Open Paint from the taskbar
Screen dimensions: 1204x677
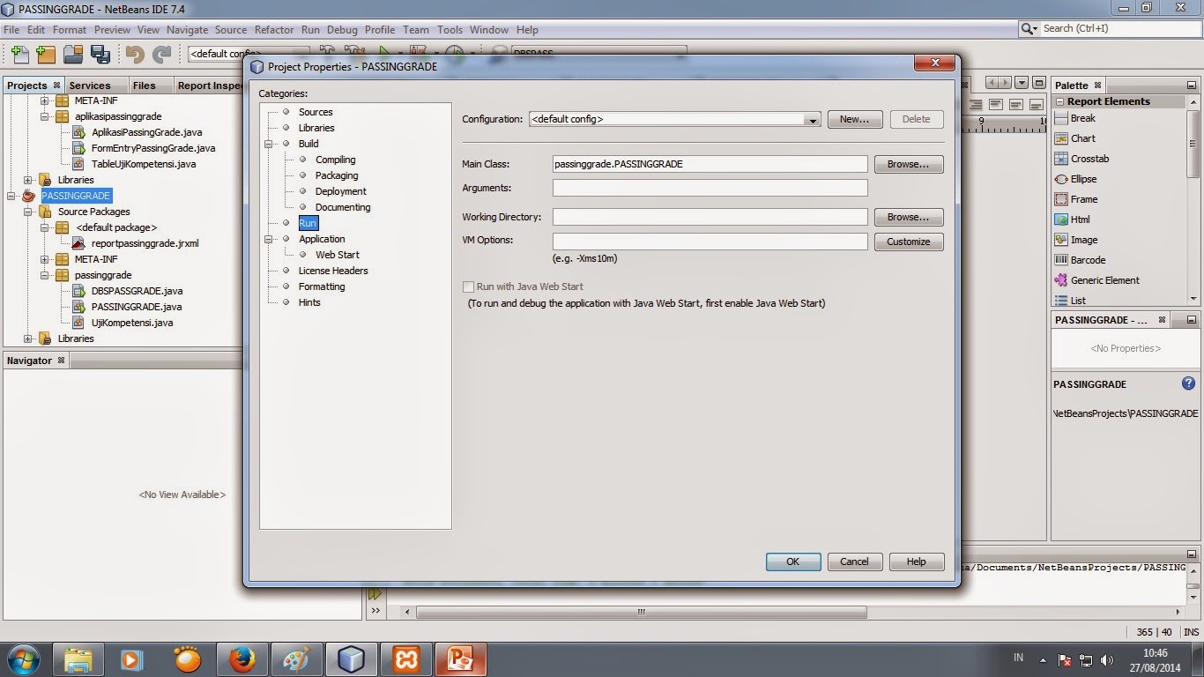coord(296,659)
